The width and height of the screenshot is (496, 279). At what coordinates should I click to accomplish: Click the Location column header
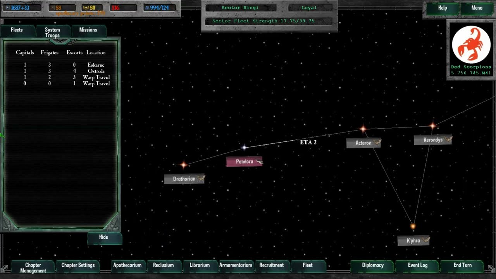96,53
